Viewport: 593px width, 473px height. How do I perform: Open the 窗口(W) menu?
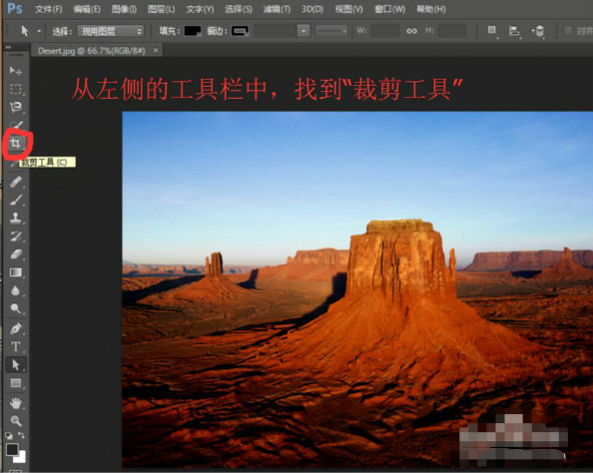pos(389,9)
